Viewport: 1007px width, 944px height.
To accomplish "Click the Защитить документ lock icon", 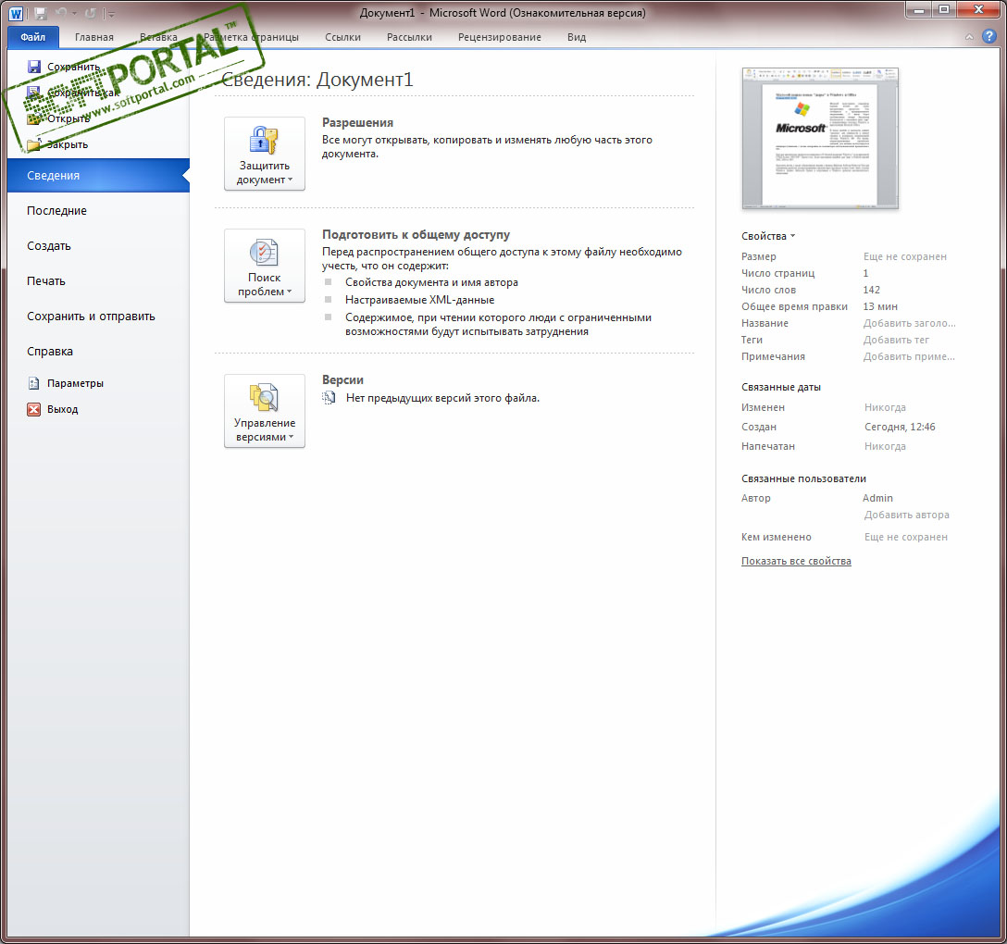I will [264, 140].
